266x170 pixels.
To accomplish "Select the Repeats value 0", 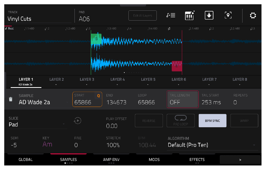I will (235, 102).
